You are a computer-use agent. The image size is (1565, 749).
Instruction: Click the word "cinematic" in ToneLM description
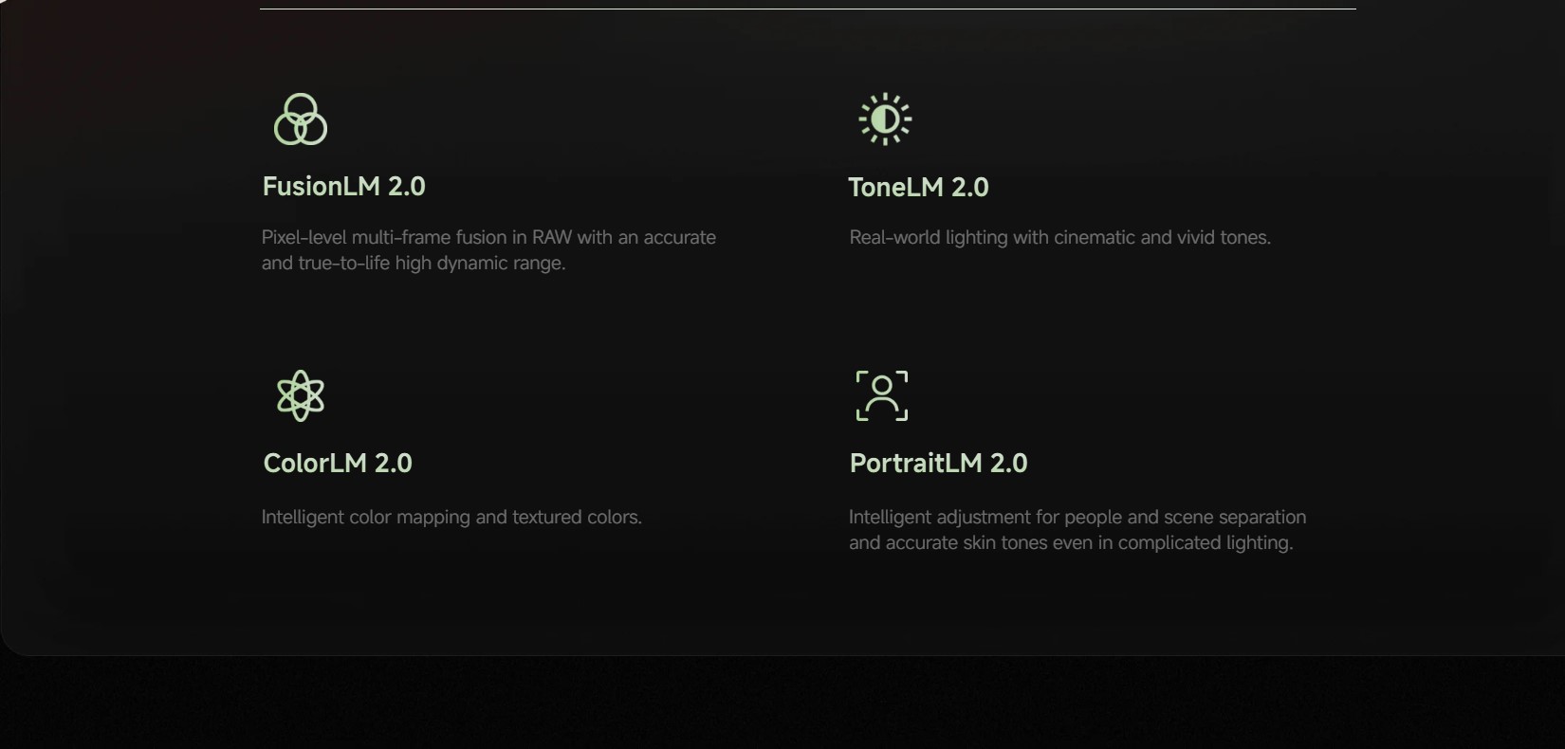click(x=1094, y=238)
